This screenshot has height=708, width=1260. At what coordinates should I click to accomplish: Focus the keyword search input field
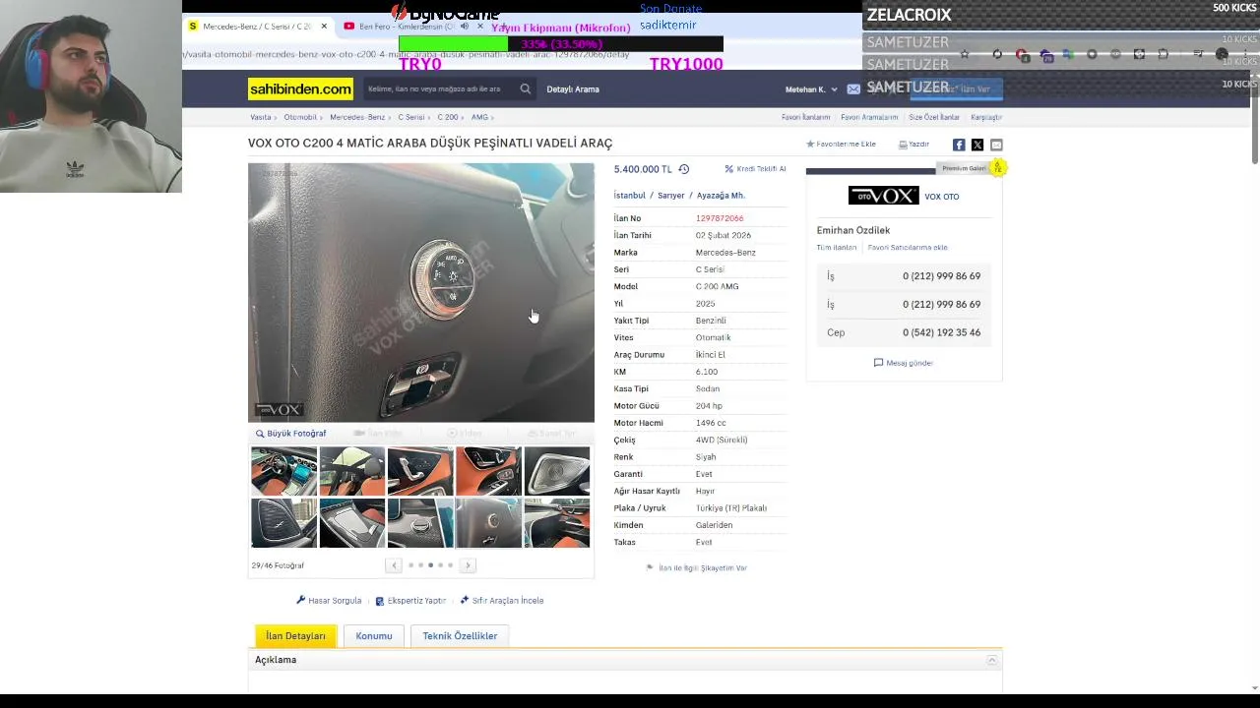(440, 89)
